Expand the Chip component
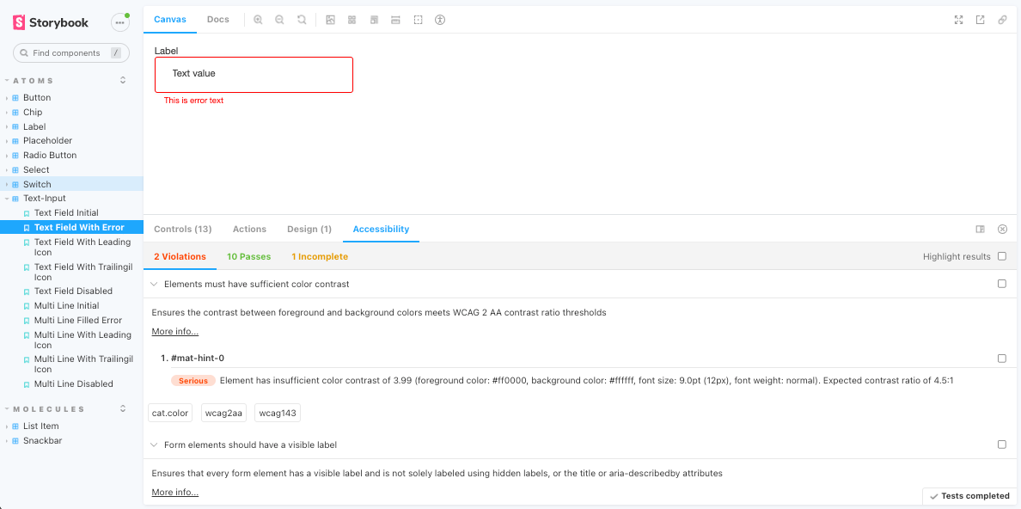The width and height of the screenshot is (1021, 509). (33, 112)
